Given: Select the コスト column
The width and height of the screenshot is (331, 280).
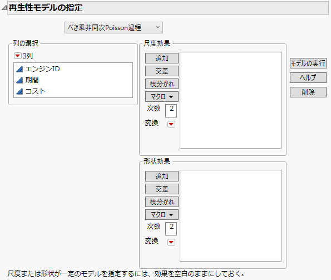Looking at the screenshot, I should click(73, 91).
